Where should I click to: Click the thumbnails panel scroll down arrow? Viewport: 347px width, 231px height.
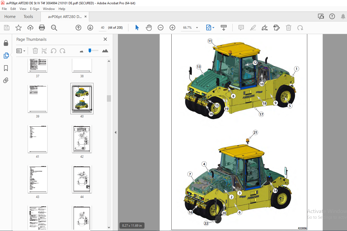click(109, 227)
